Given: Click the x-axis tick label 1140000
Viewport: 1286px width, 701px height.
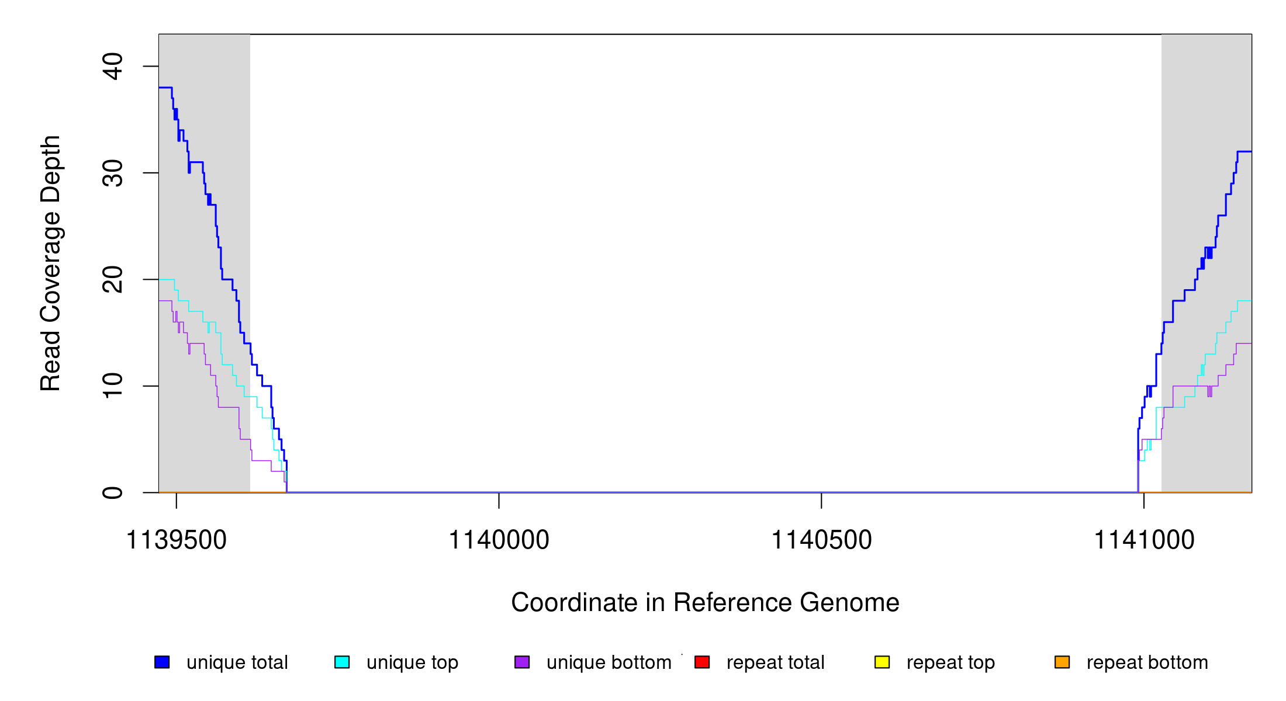Looking at the screenshot, I should [x=499, y=540].
